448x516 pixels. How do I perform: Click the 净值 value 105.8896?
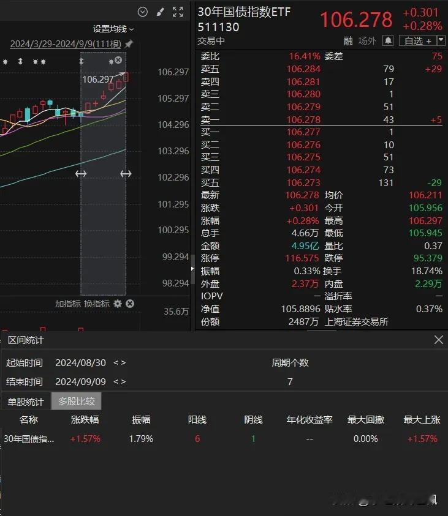pos(300,309)
